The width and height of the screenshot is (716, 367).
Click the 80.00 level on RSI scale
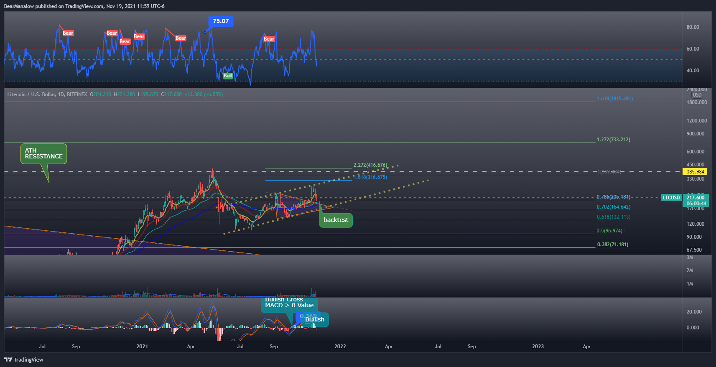693,27
